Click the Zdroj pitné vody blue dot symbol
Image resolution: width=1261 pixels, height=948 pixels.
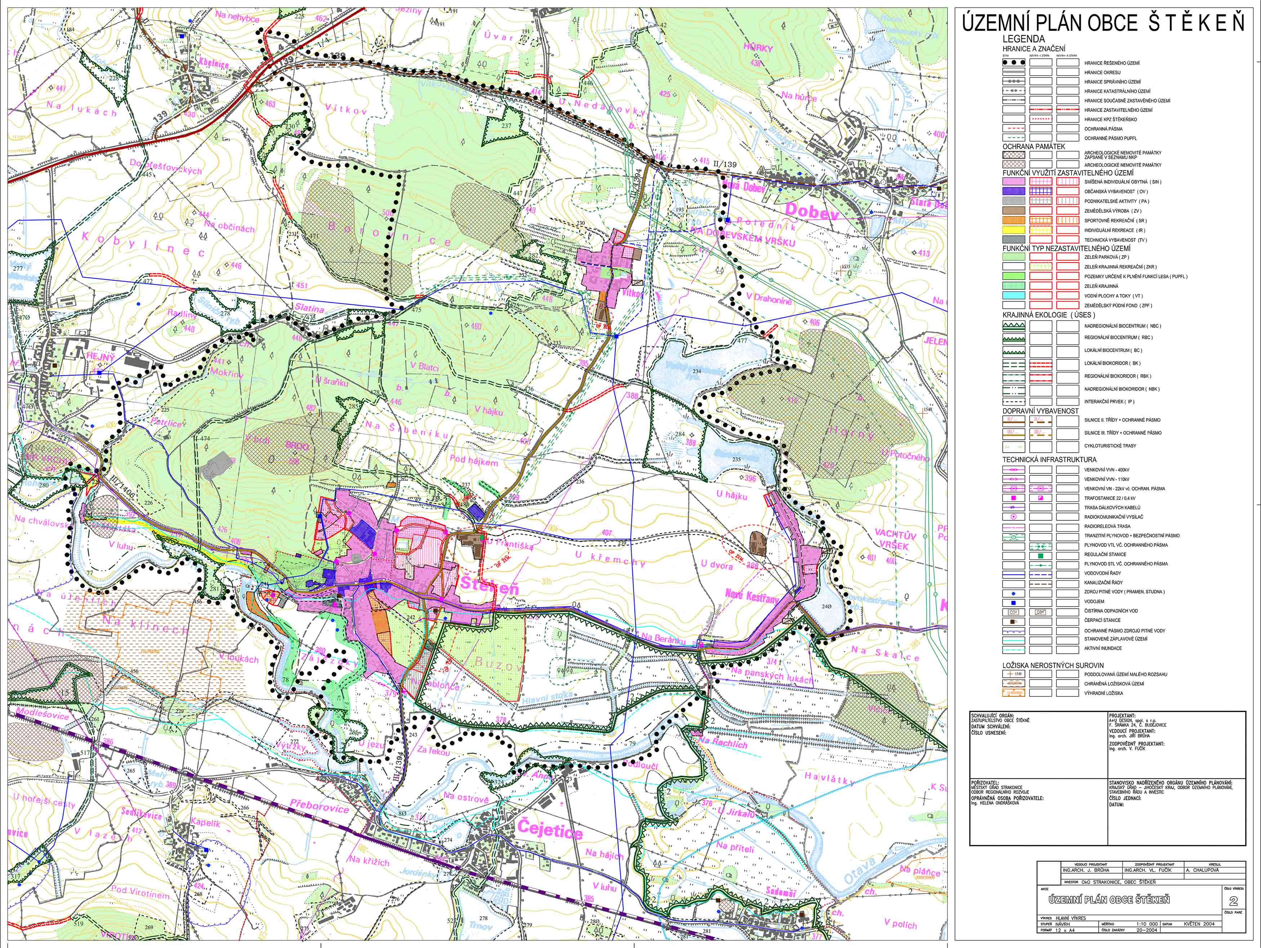tap(1013, 593)
